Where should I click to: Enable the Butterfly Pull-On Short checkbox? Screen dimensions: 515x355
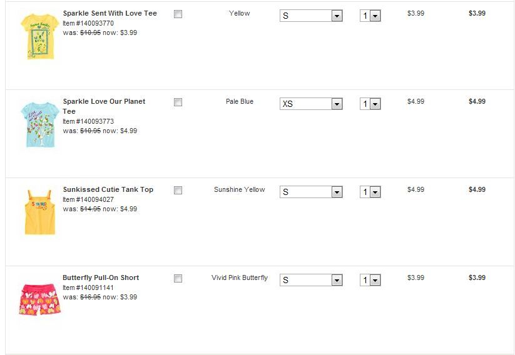[x=178, y=279]
